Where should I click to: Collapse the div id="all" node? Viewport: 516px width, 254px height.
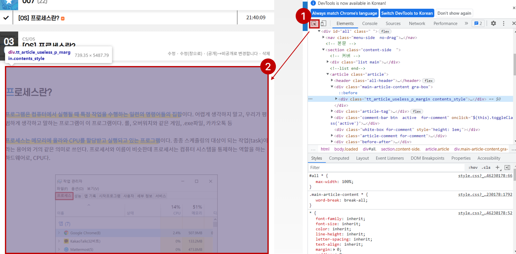pyautogui.click(x=319, y=32)
